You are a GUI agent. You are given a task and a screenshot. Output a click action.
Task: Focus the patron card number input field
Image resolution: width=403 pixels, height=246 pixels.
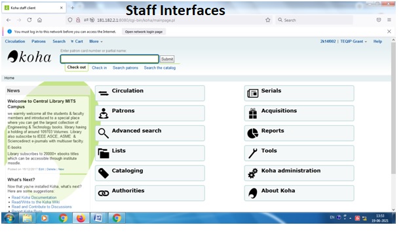pos(109,59)
